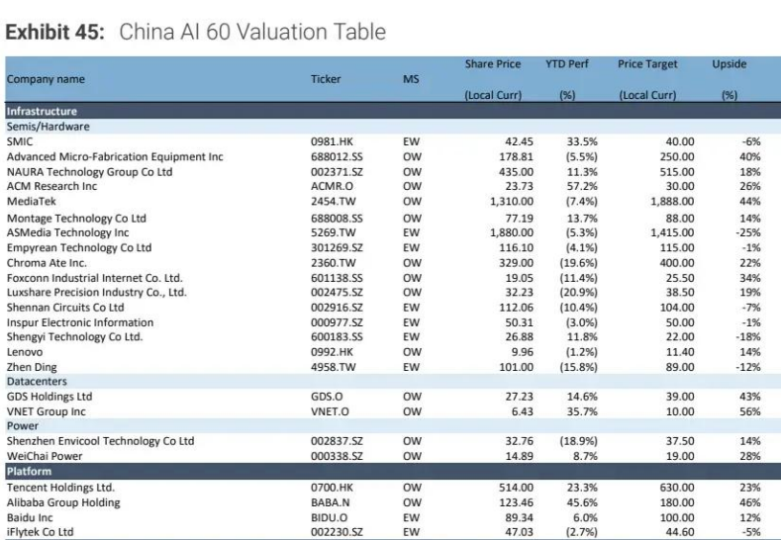Click the 'Upside' column header

(x=730, y=64)
